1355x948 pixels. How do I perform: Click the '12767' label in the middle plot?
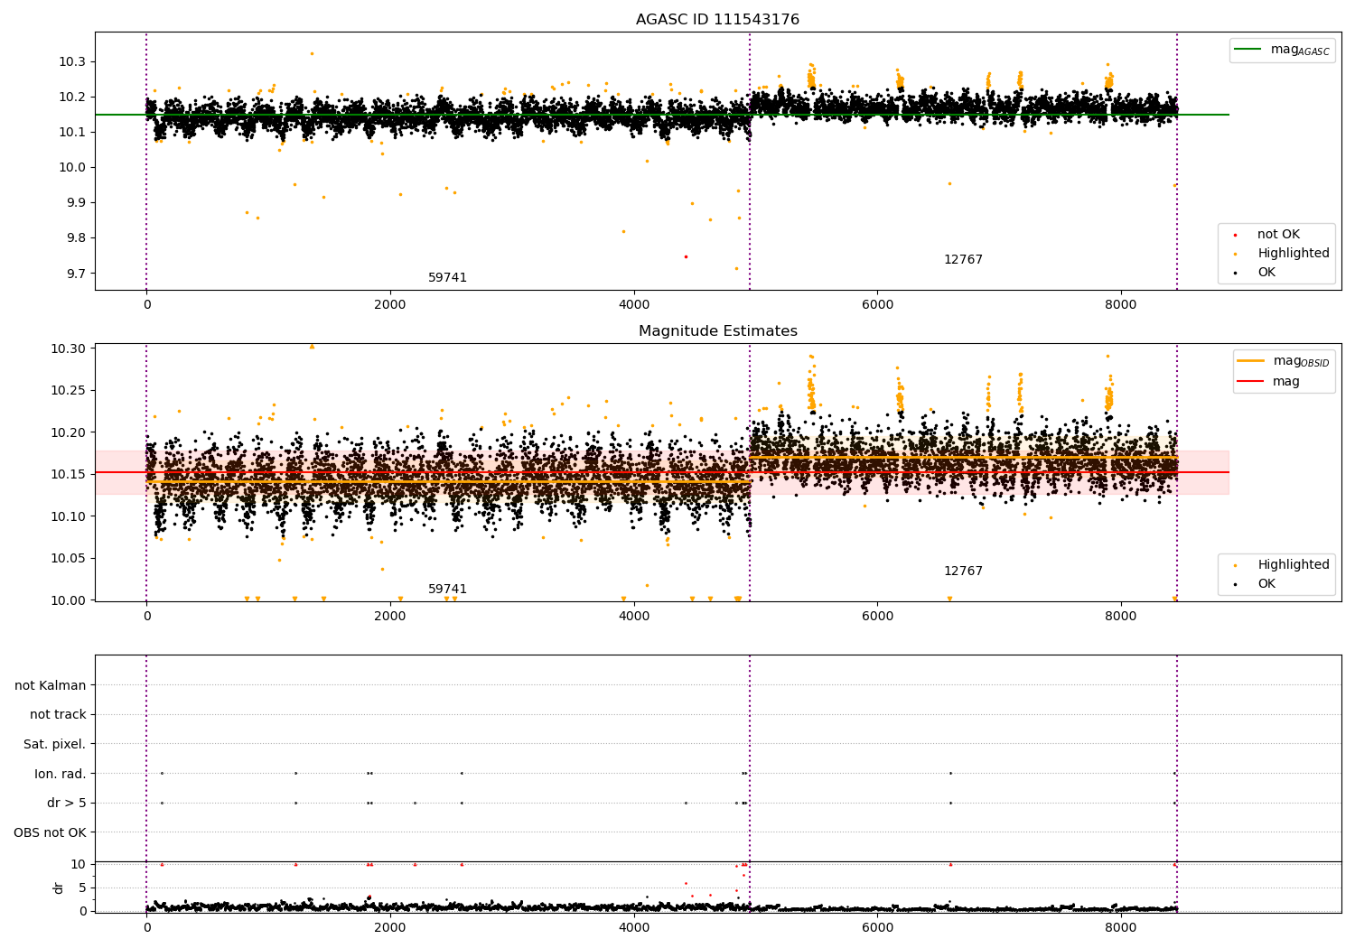coord(963,572)
